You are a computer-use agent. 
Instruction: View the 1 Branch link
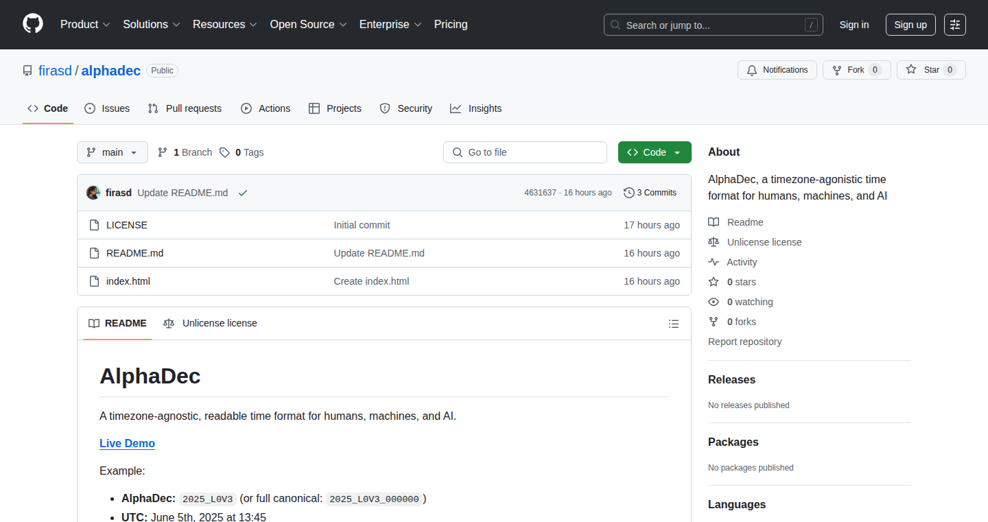[185, 152]
